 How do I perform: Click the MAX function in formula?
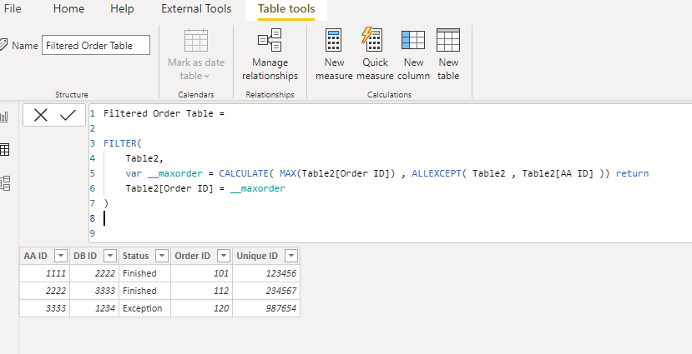pos(288,173)
